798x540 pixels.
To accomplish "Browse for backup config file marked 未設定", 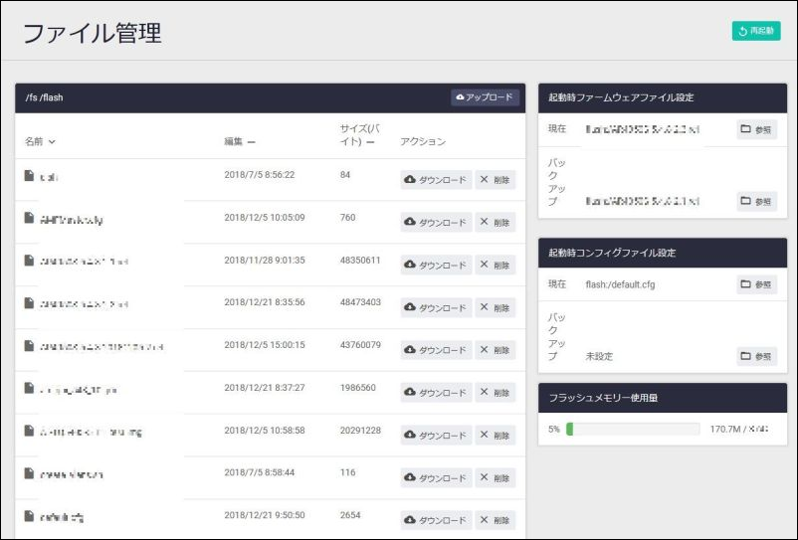I will click(756, 356).
